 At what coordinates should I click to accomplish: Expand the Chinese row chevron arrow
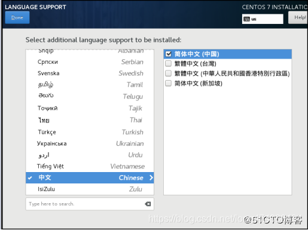pos(151,177)
